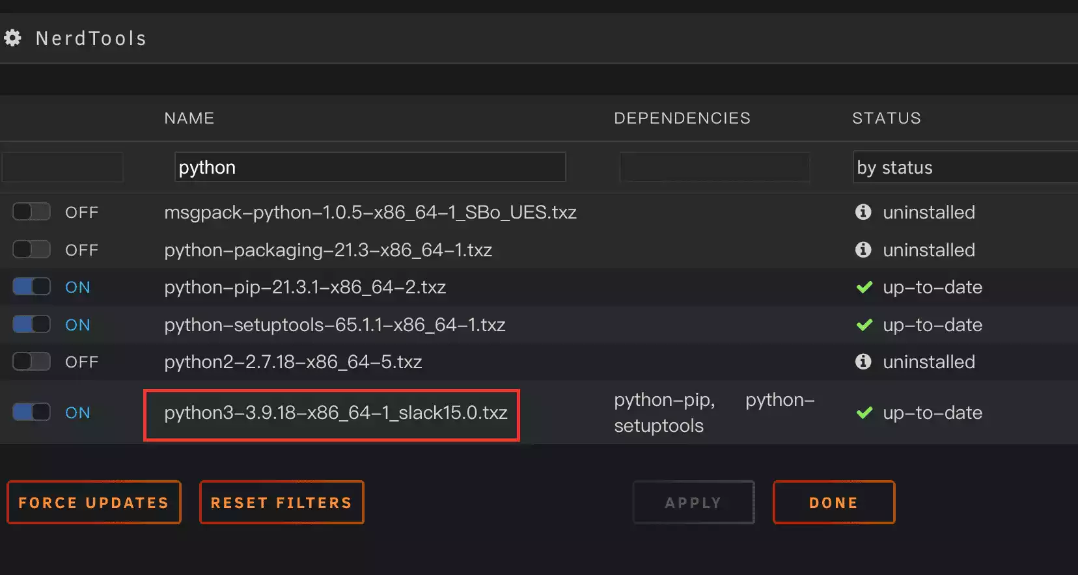Viewport: 1078px width, 575px height.
Task: Click green checkmark for python3 status
Action: [864, 413]
